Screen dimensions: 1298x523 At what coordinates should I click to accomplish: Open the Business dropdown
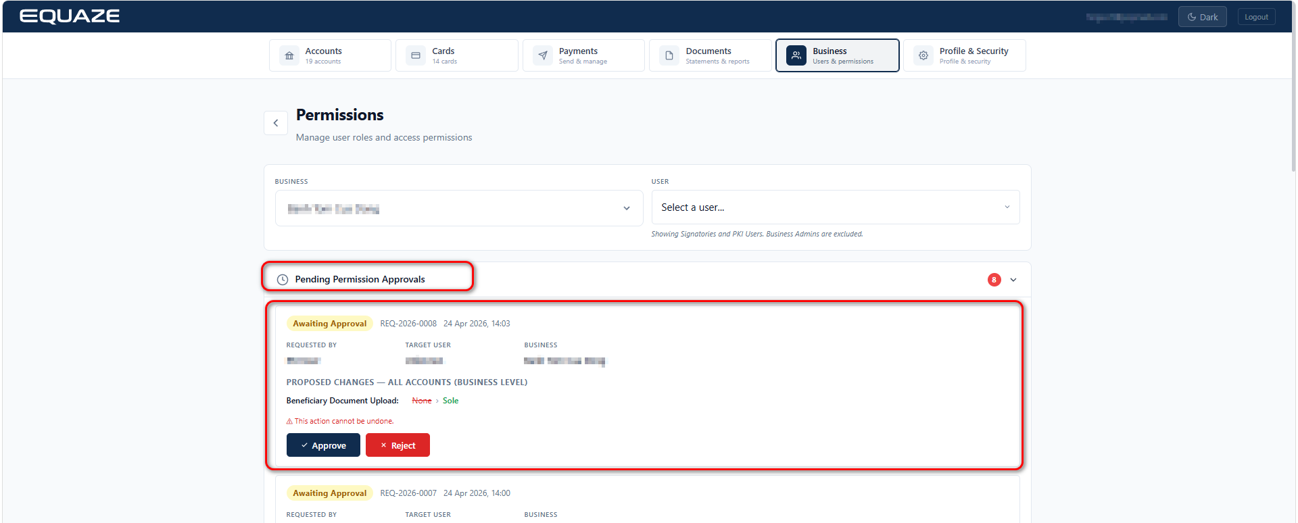459,208
